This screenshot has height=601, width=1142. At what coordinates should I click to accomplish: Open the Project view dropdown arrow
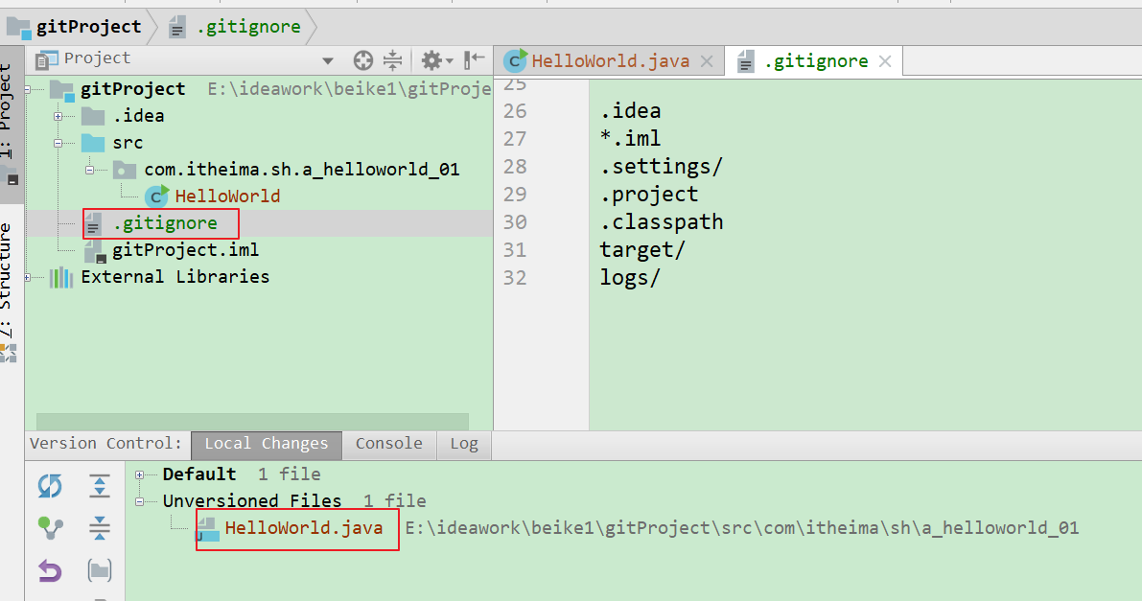point(328,60)
